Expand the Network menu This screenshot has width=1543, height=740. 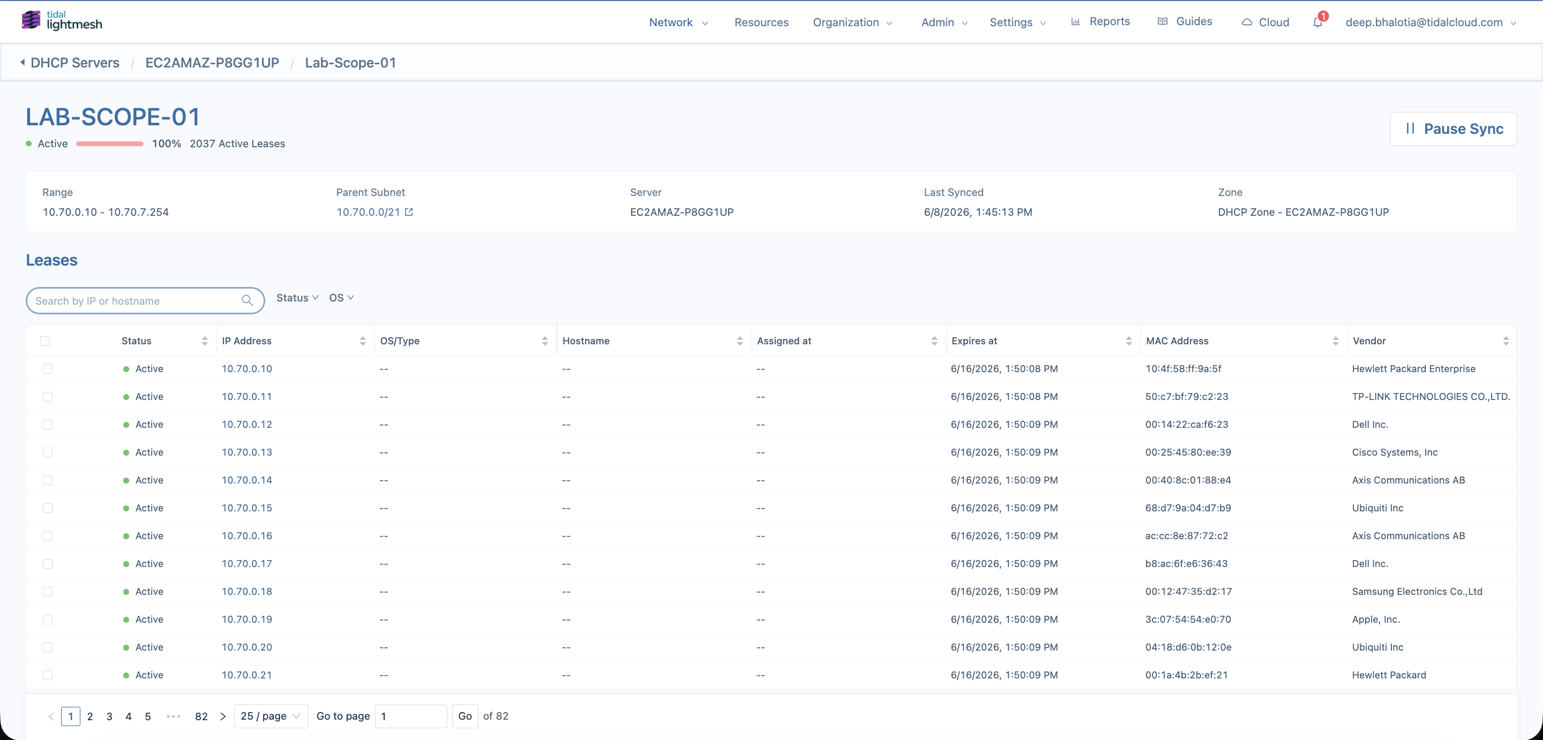point(678,22)
